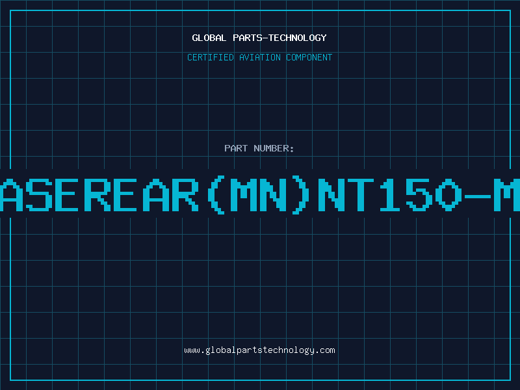Click the large part number text 'ASEREAR(MN)NT150-M'
The width and height of the screenshot is (520, 390).
(x=260, y=196)
